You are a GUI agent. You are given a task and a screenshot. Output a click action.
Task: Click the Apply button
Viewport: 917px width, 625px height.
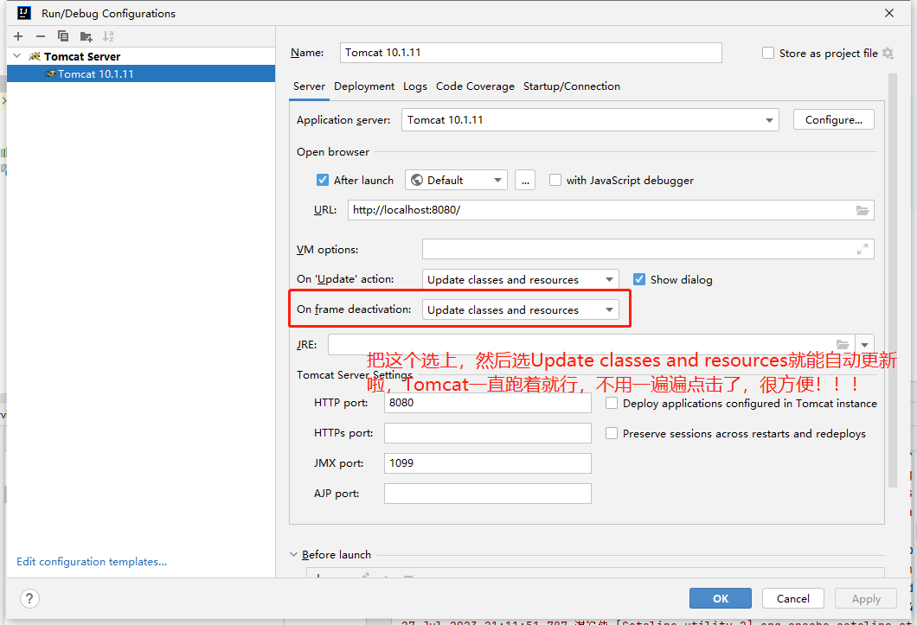[866, 599]
